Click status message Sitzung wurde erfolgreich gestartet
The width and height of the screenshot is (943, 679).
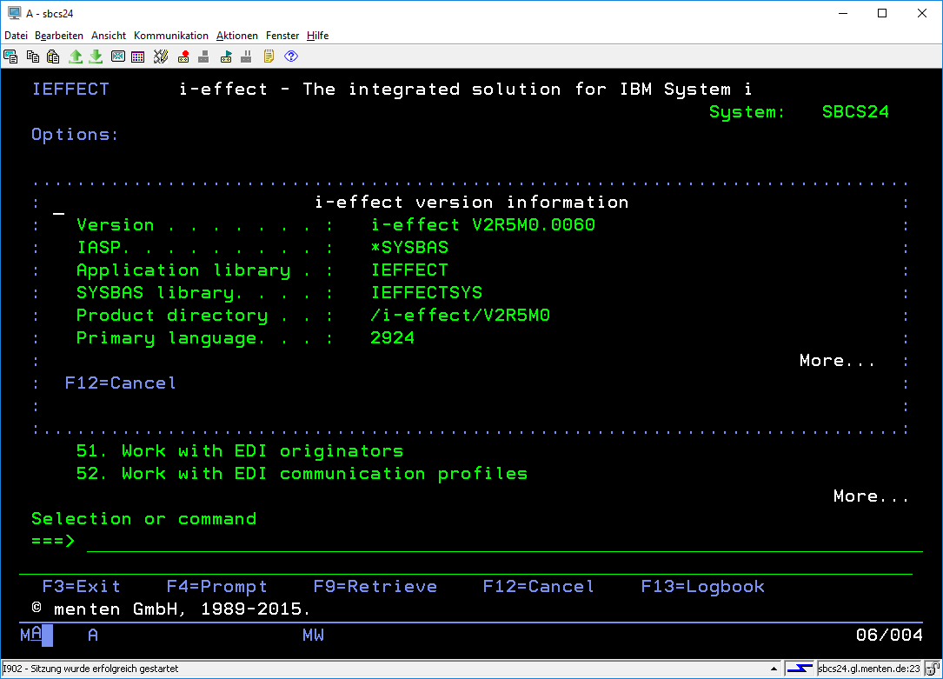[90, 669]
